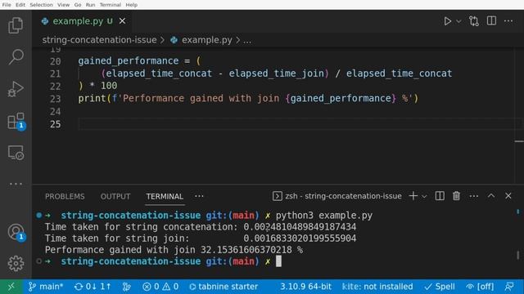Screen dimensions: 524x294
Task: Click kite: not installed status
Action: pyautogui.click(x=377, y=287)
